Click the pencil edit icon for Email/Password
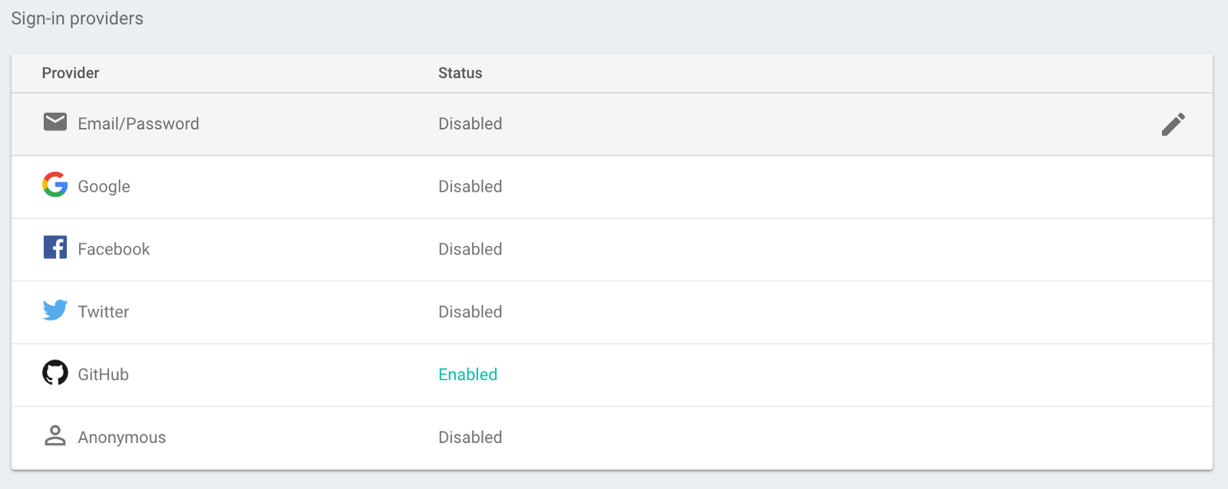 (x=1173, y=124)
